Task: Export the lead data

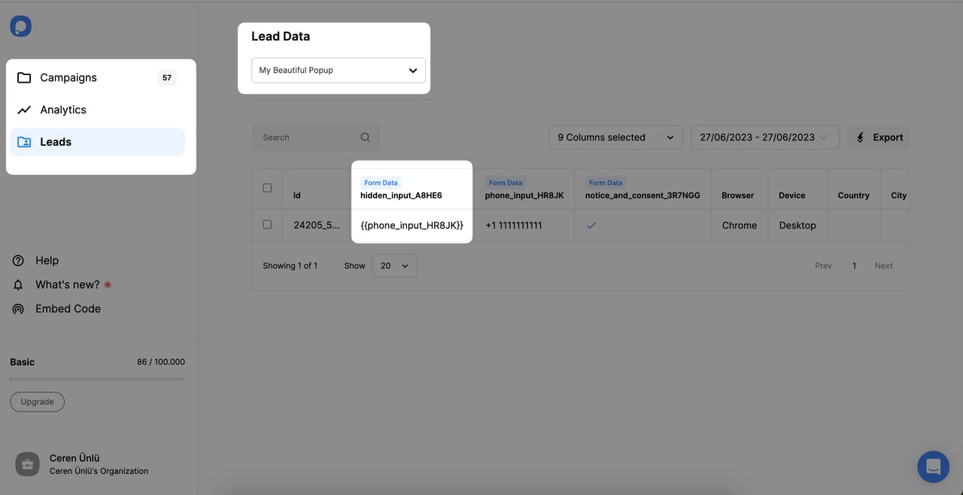Action: [x=879, y=137]
